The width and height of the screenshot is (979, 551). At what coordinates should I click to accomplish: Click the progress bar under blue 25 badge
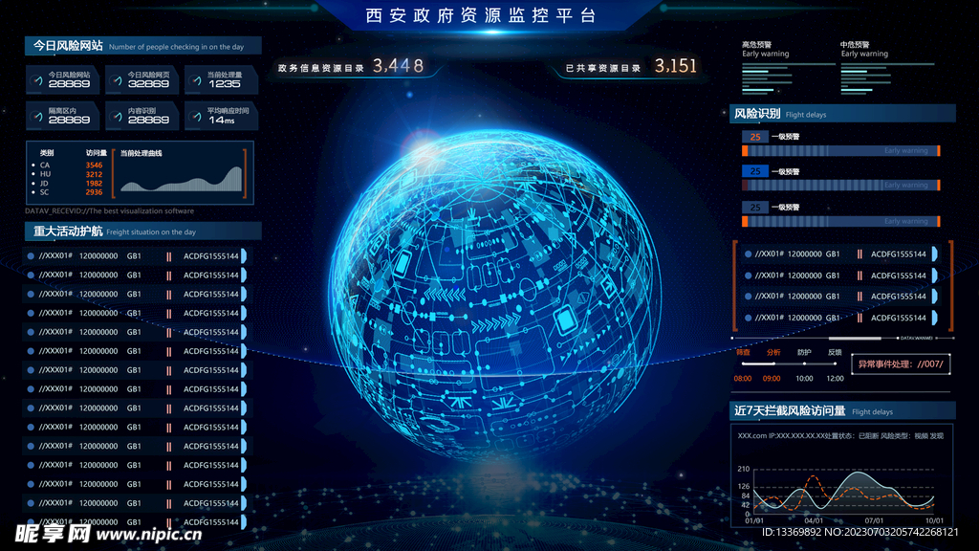(x=841, y=185)
